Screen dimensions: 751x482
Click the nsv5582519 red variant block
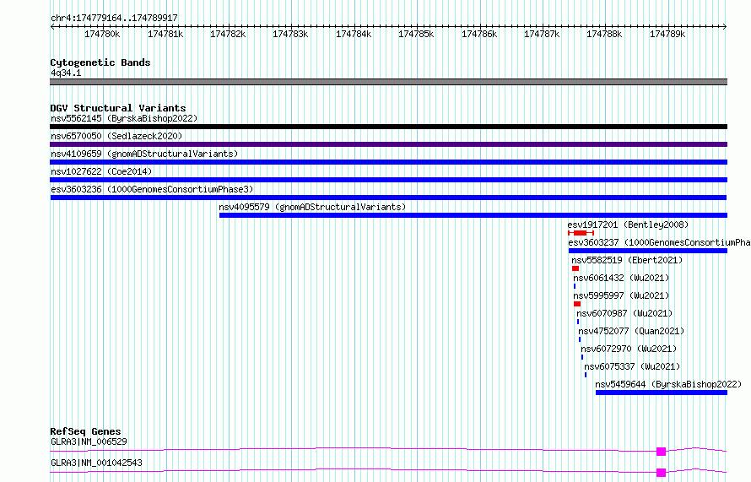[575, 268]
